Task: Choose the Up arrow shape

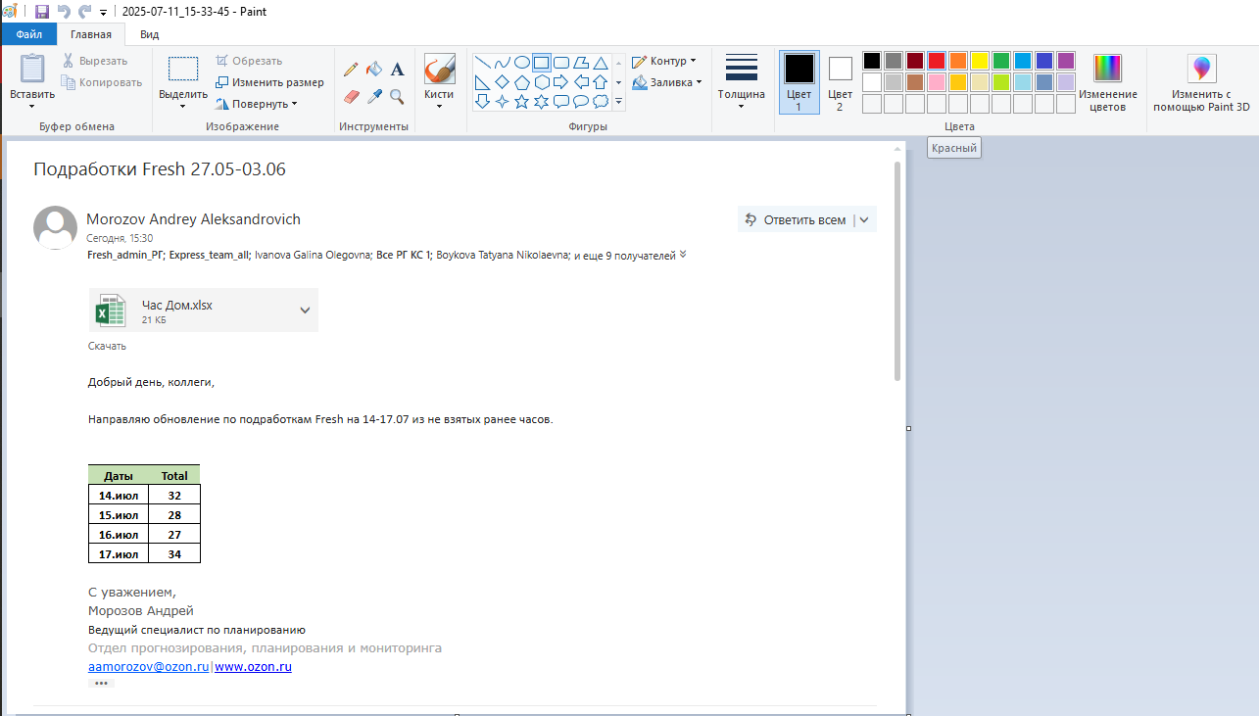Action: click(x=600, y=81)
